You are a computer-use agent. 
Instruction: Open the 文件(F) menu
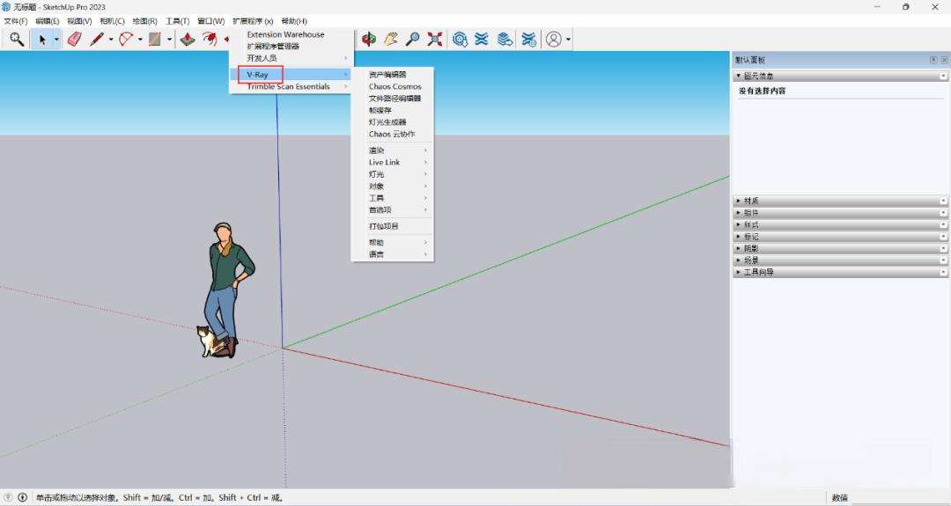[16, 21]
